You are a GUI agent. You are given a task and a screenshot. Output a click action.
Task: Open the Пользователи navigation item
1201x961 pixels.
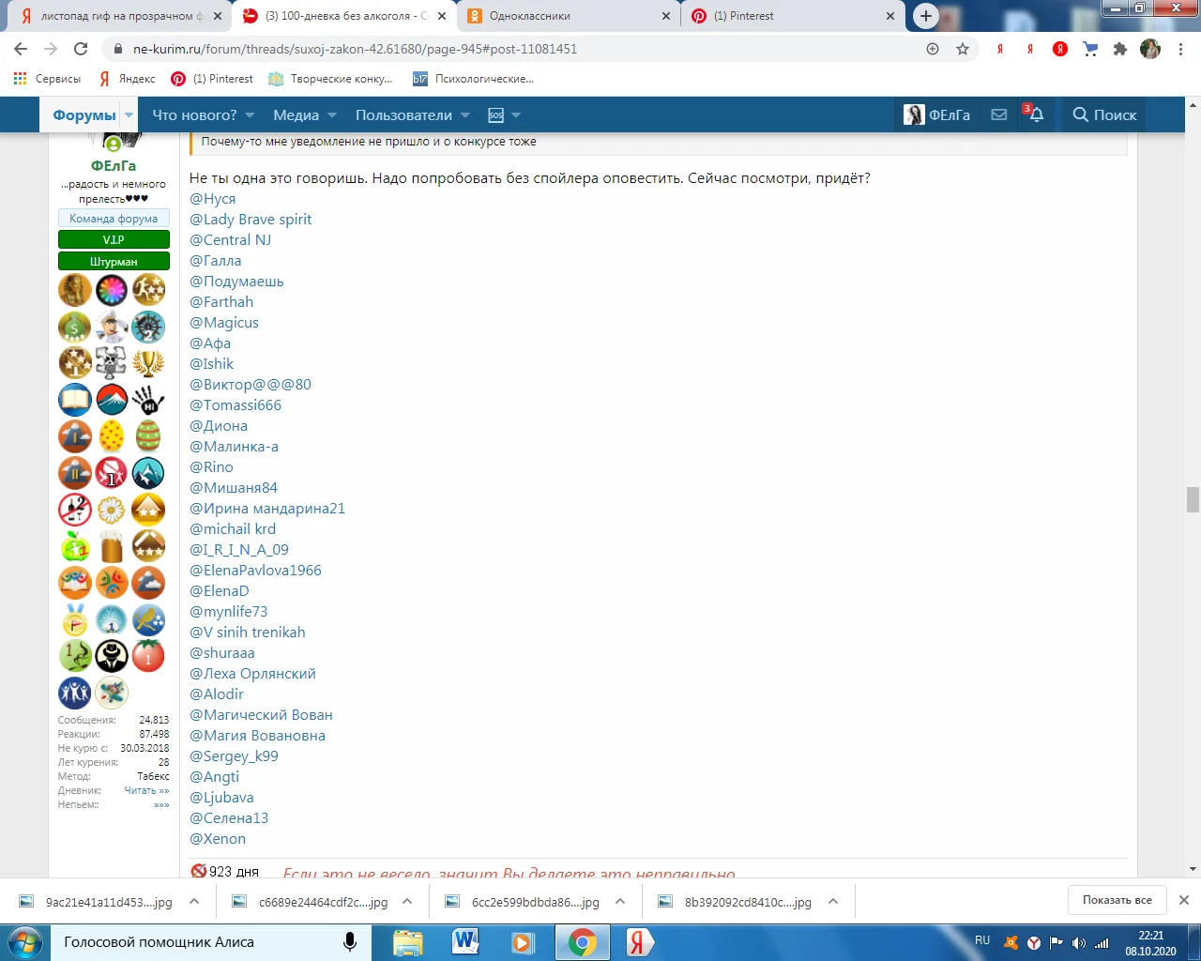(403, 115)
